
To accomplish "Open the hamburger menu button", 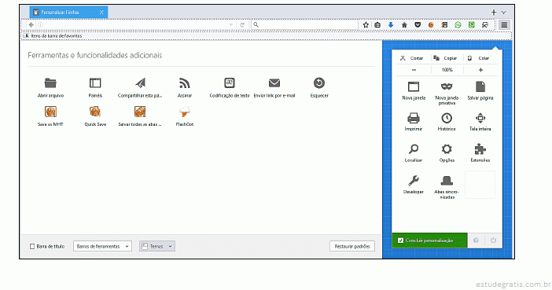I will point(504,25).
